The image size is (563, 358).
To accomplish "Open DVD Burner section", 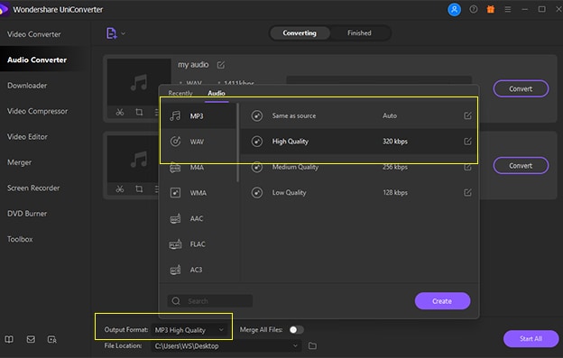I will point(27,214).
